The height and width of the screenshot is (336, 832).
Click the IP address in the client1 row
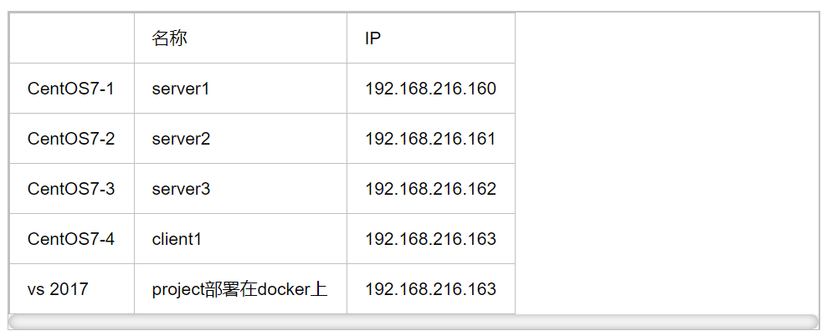[430, 239]
